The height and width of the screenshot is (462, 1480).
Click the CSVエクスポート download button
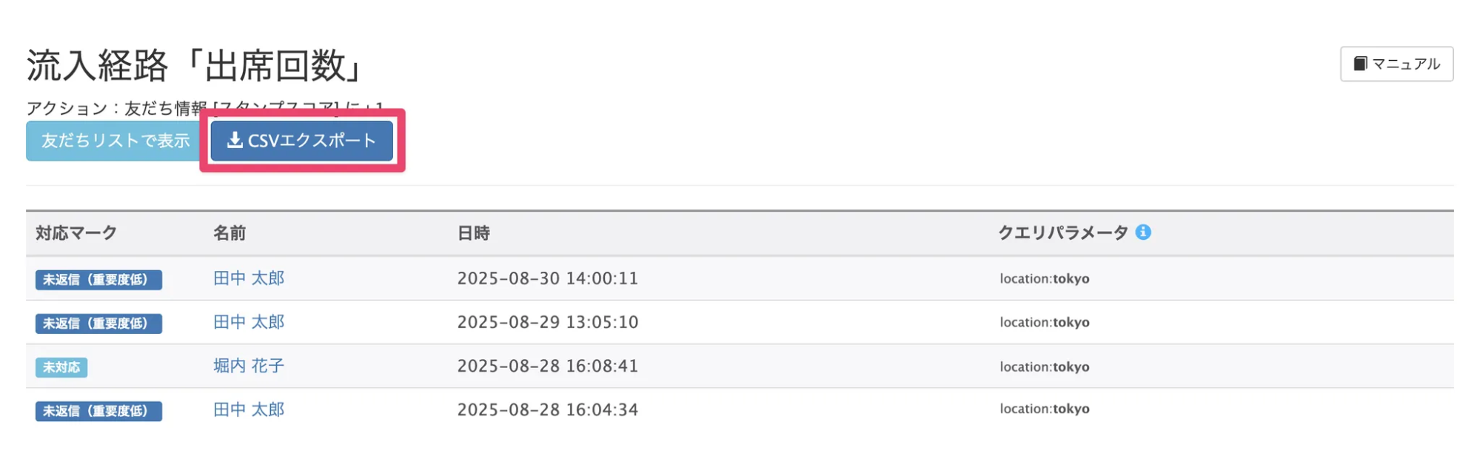[x=301, y=141]
